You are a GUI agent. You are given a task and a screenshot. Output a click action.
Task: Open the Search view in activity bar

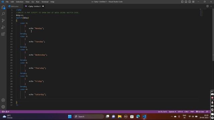coord(3,14)
